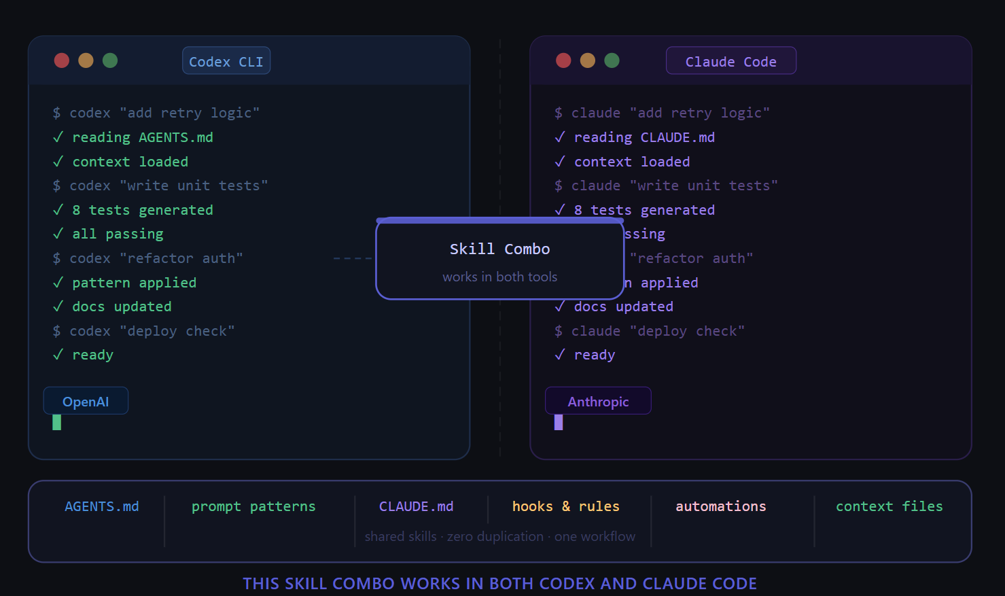Click the checkmark beside Codex 'context loaded'
Image resolution: width=1005 pixels, height=596 pixels.
point(58,162)
